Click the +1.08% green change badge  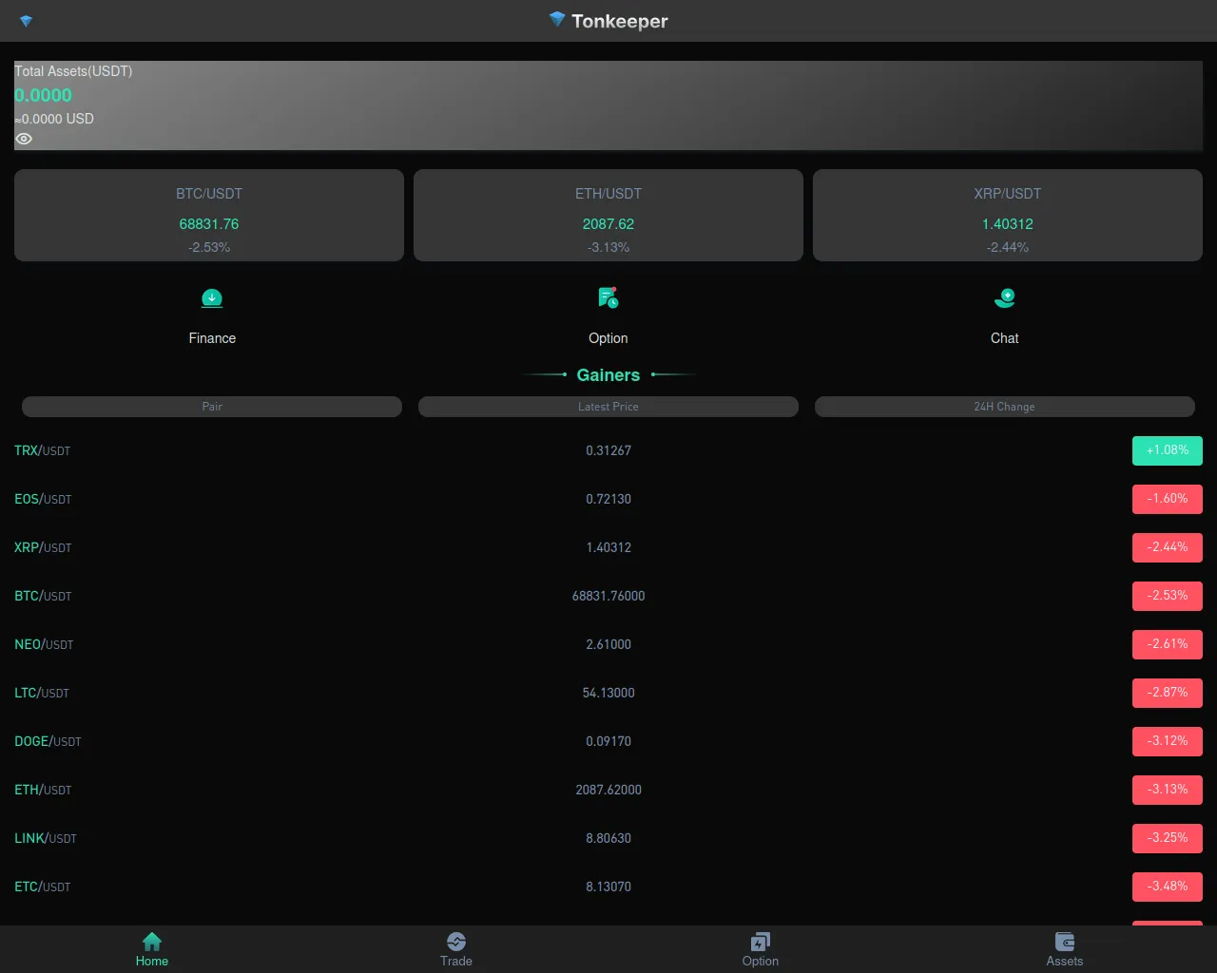(x=1167, y=450)
